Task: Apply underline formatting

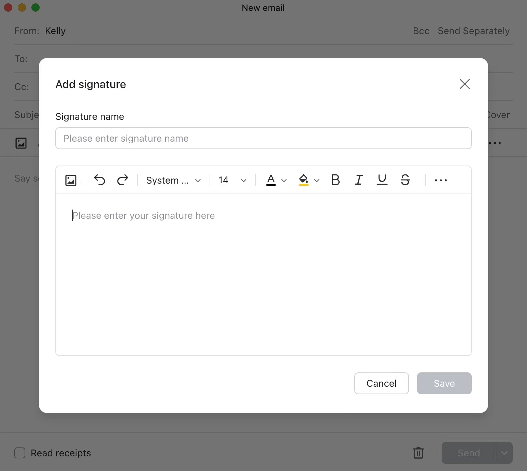Action: point(382,180)
